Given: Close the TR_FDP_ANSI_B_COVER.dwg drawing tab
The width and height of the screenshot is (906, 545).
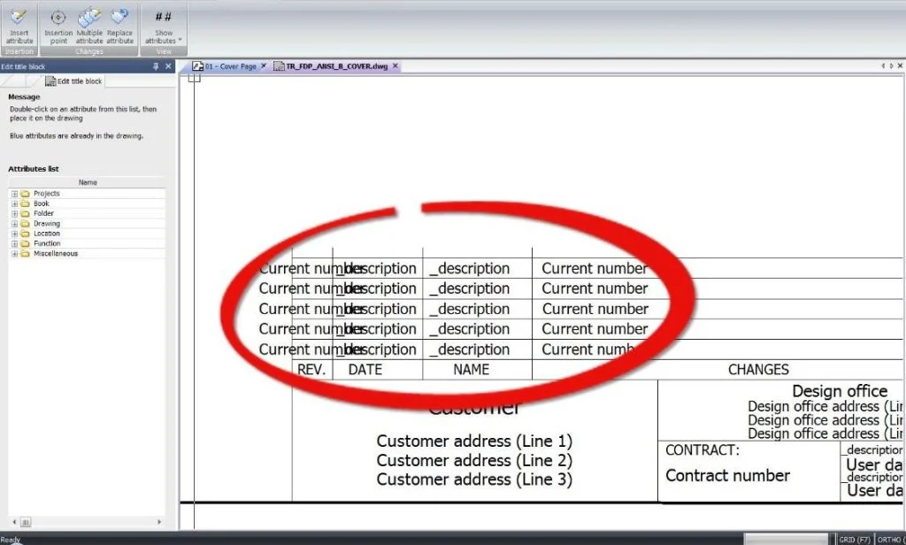Looking at the screenshot, I should coord(395,65).
